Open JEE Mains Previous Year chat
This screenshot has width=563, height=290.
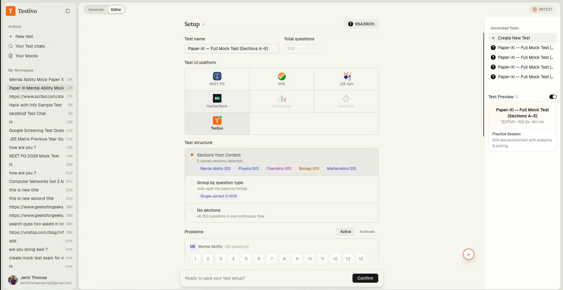(x=40, y=139)
